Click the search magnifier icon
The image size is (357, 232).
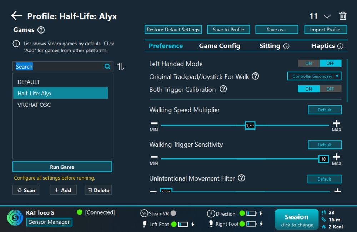107,66
